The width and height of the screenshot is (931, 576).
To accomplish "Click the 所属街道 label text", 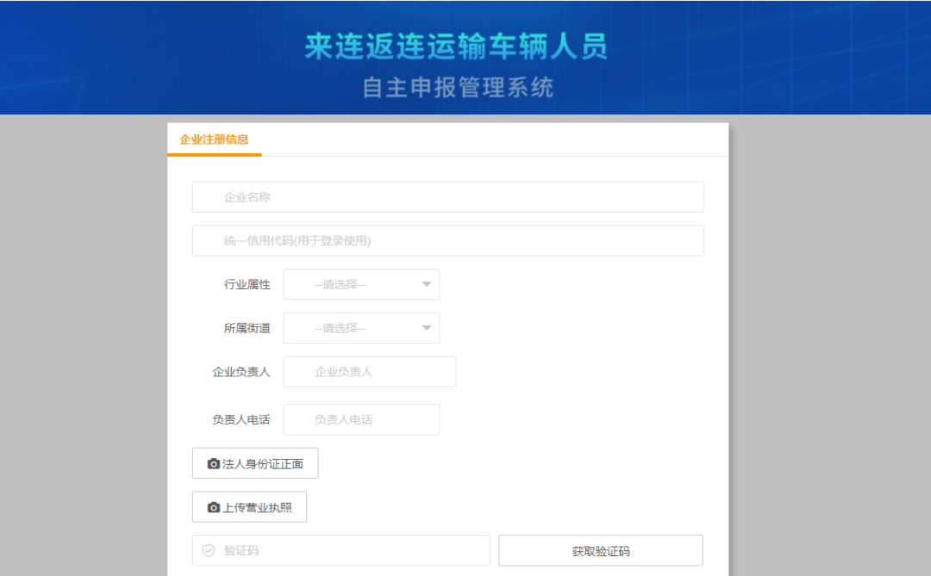I will (247, 328).
